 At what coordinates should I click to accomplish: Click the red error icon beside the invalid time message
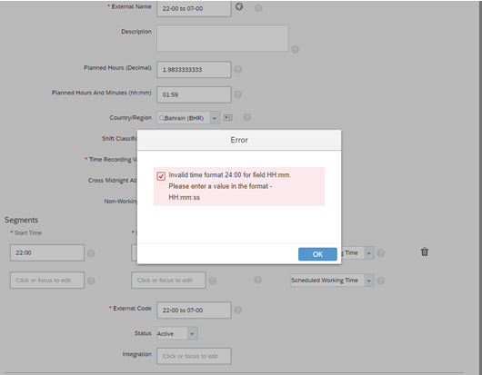(x=161, y=176)
